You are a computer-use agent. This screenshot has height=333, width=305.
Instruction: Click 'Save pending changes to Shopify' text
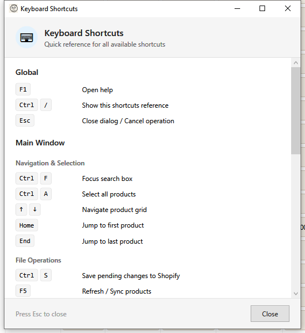click(x=131, y=276)
